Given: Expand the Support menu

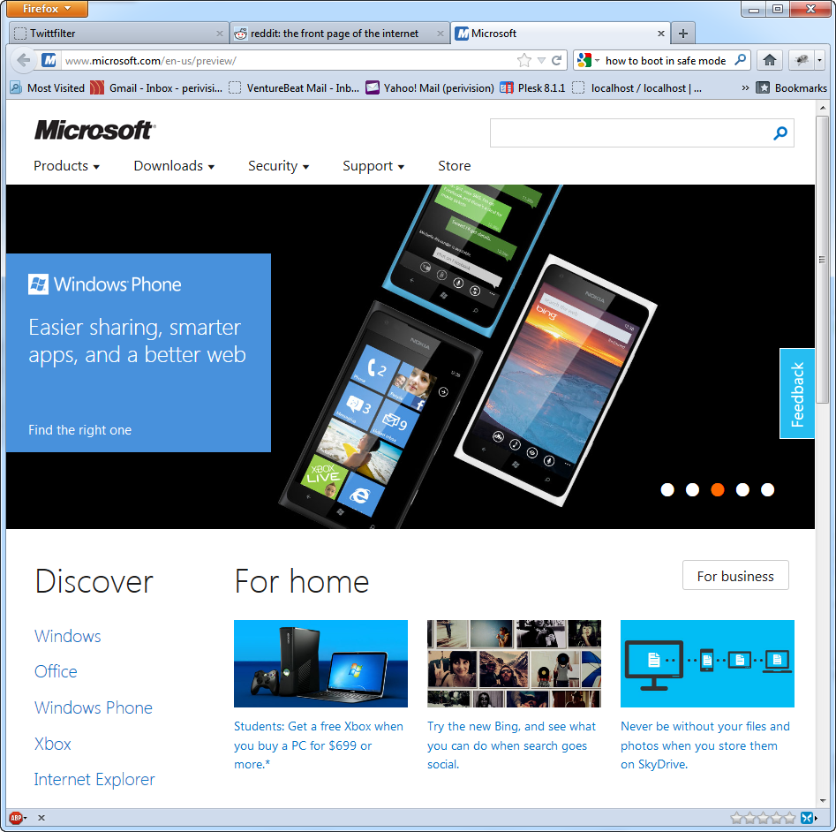Looking at the screenshot, I should click(x=373, y=166).
